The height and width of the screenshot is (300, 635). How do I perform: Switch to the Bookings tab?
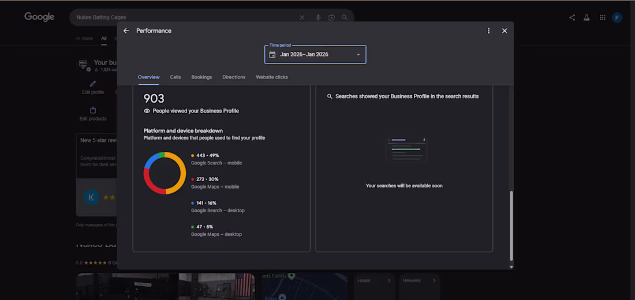tap(201, 77)
